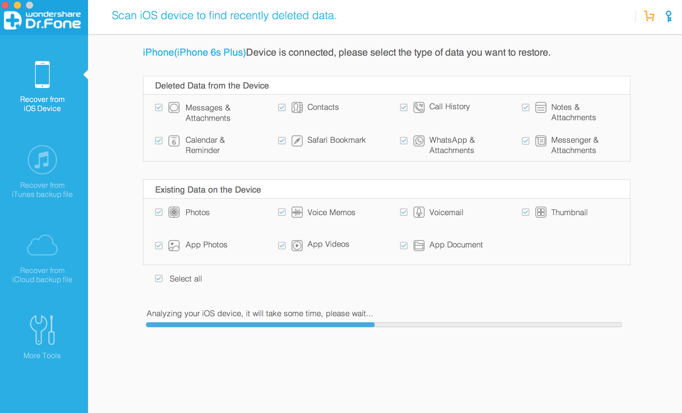Disable the Thumbnail checkbox
This screenshot has height=413, width=682.
click(x=526, y=212)
